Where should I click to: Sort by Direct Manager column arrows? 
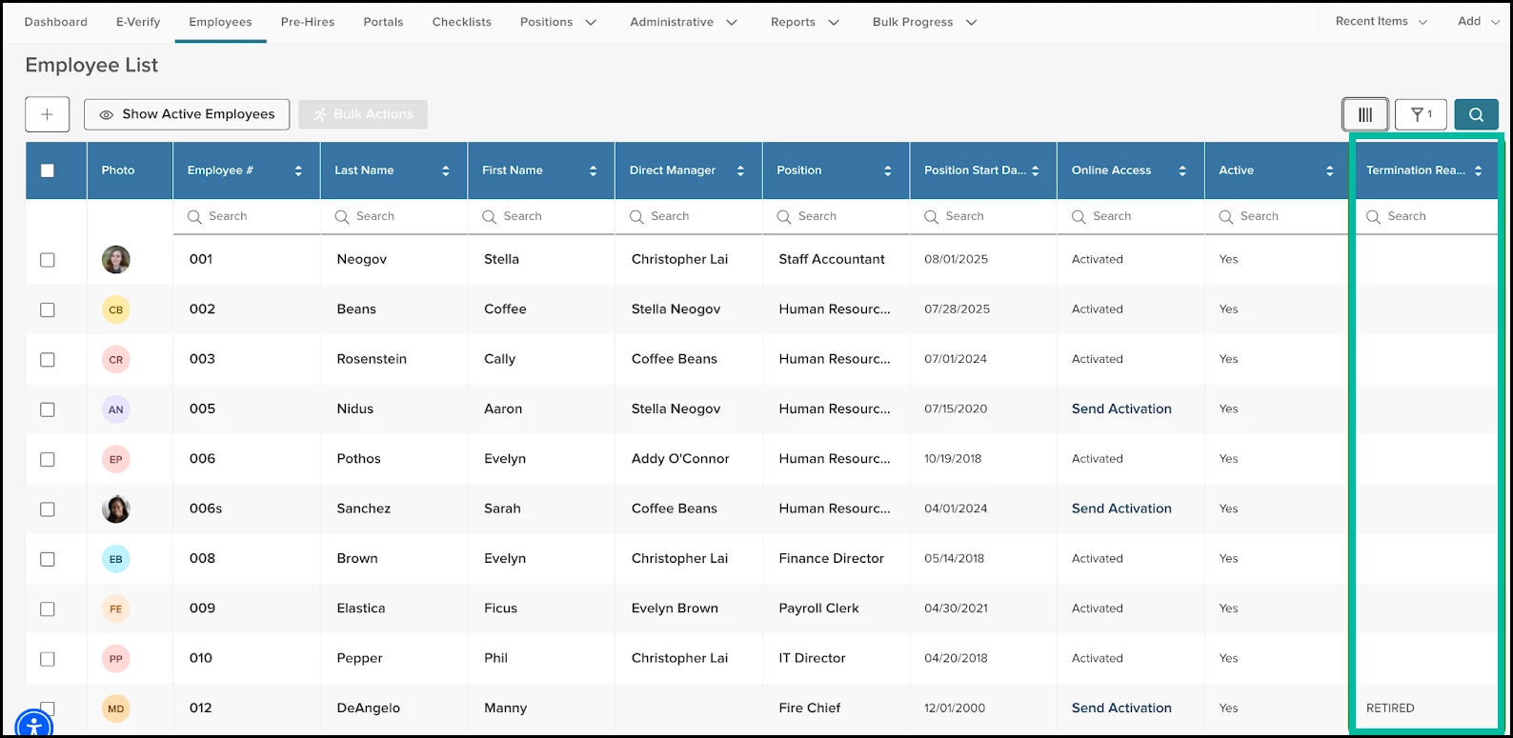(x=740, y=170)
